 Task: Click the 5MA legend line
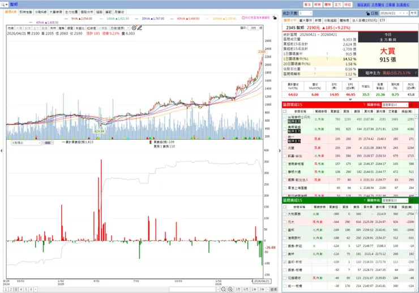click(78, 19)
